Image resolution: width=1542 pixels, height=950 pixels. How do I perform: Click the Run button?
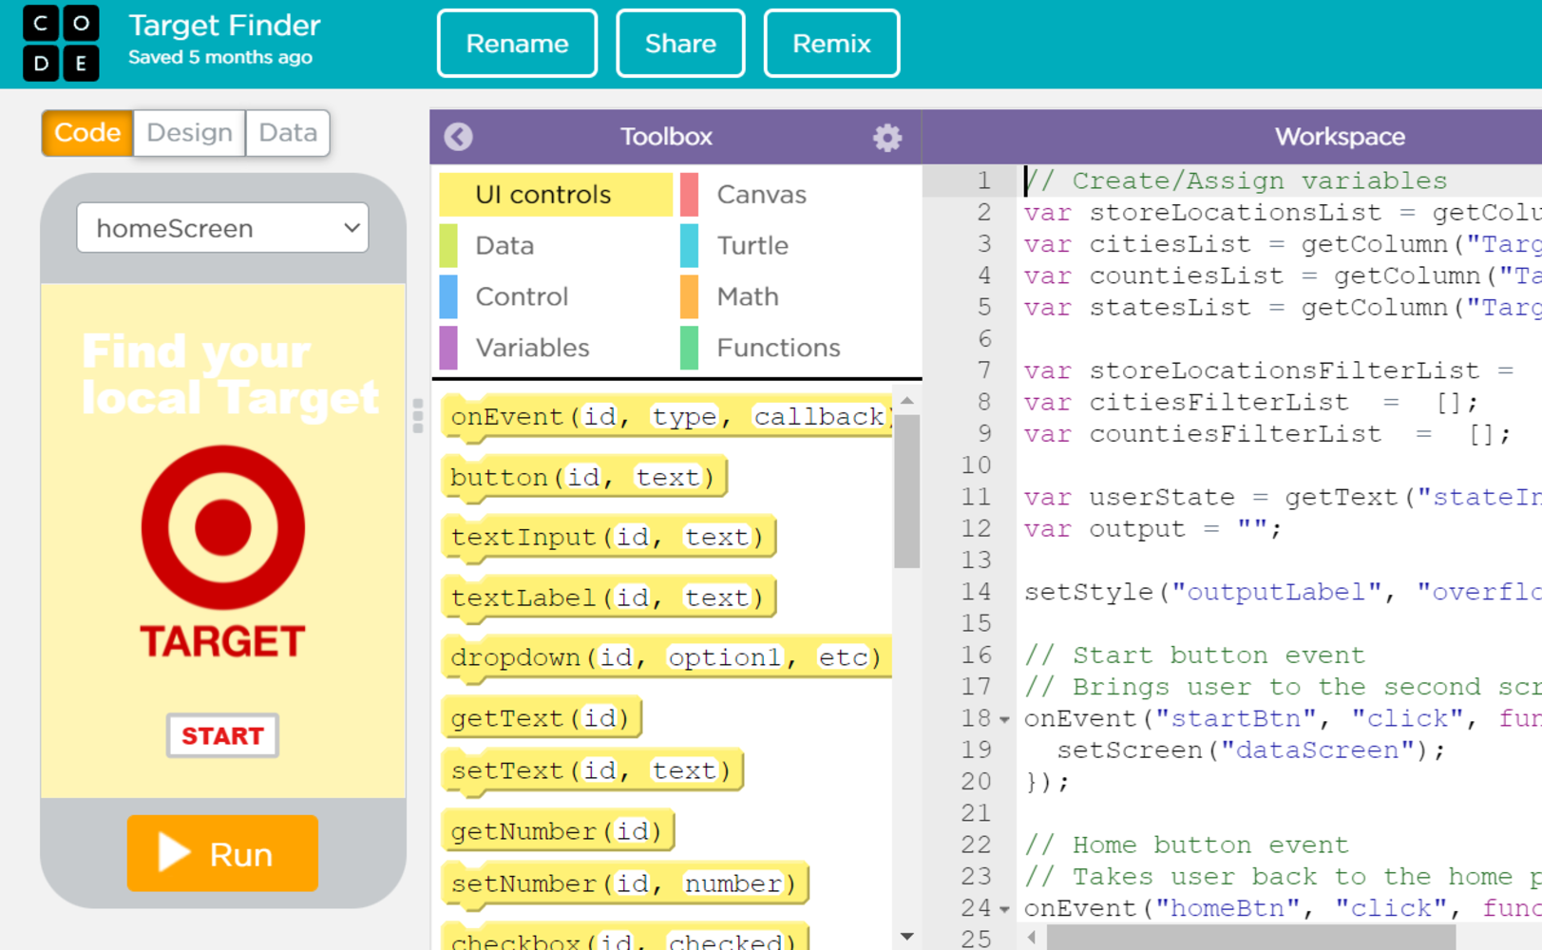pos(222,853)
